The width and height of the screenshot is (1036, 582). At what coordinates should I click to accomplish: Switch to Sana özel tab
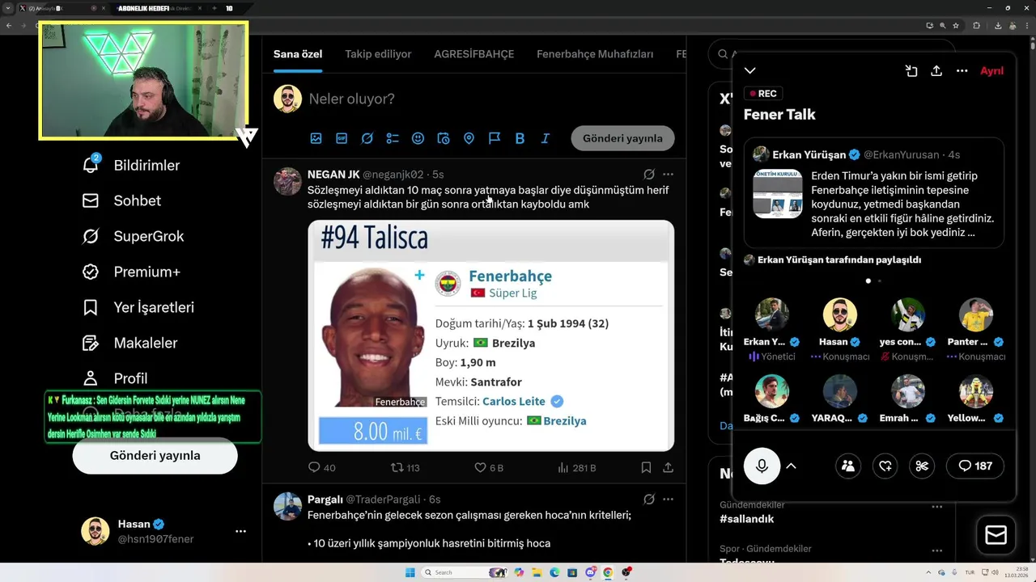click(298, 54)
